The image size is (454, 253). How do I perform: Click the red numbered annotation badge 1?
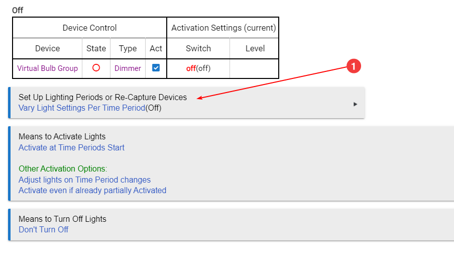click(354, 66)
